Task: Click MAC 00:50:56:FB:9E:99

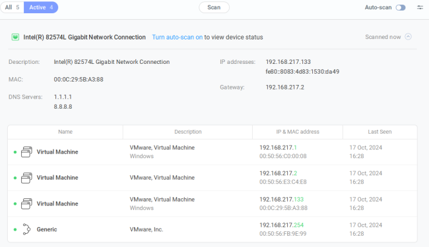Action: [x=283, y=234]
